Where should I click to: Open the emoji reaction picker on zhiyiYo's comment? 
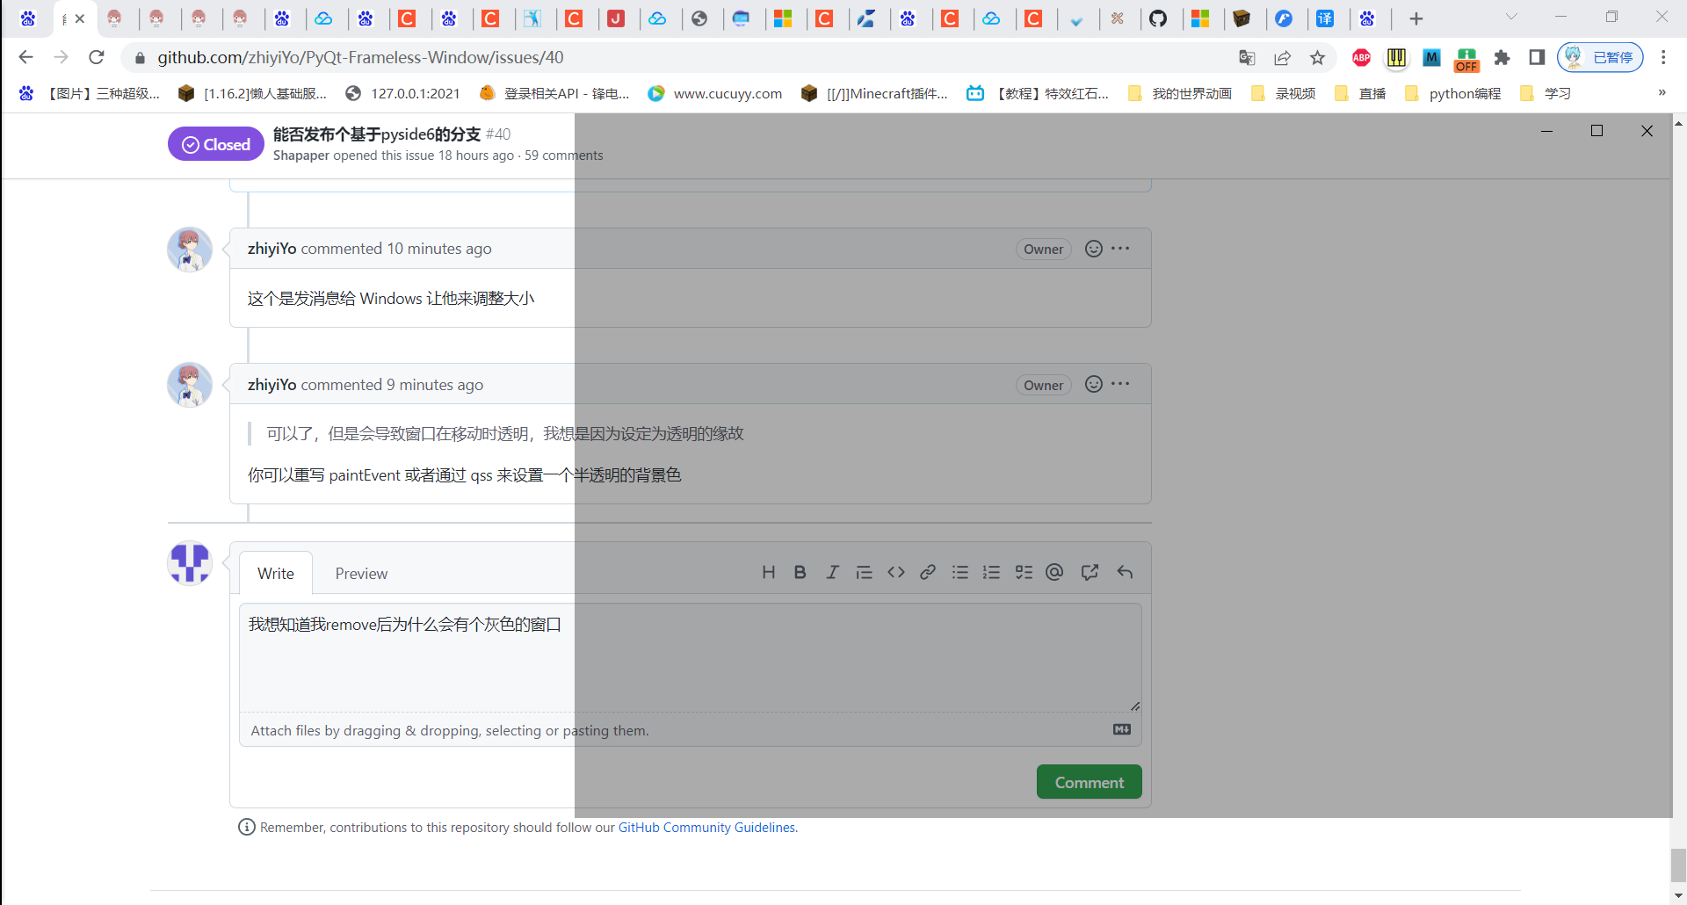pos(1093,384)
